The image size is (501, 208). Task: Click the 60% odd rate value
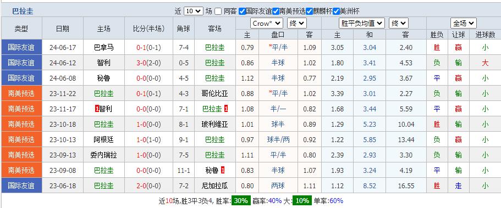coord(336,201)
